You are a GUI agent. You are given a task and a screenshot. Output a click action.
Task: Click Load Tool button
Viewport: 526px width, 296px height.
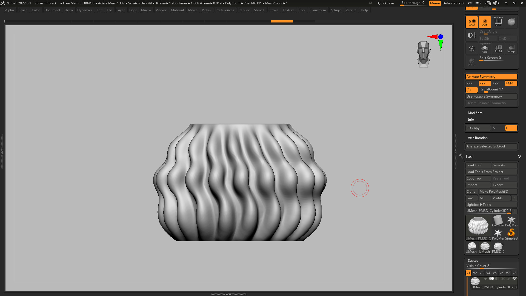coord(478,165)
